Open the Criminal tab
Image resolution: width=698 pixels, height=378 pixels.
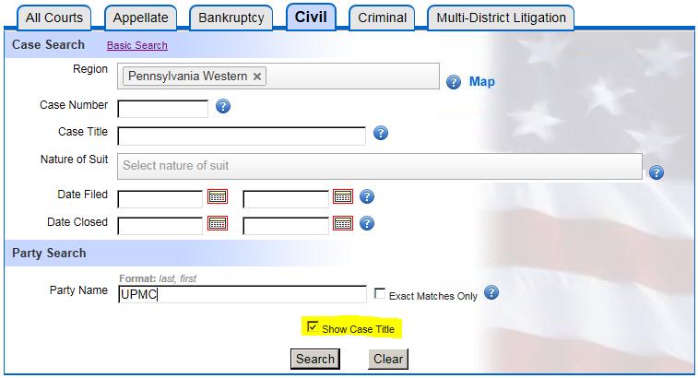382,18
